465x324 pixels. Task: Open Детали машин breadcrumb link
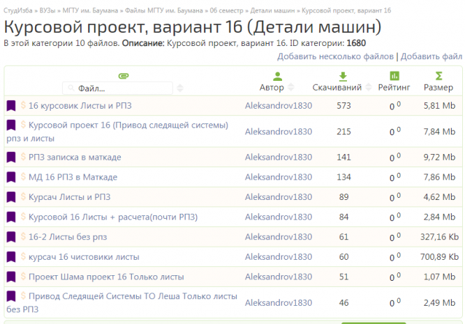(x=272, y=10)
